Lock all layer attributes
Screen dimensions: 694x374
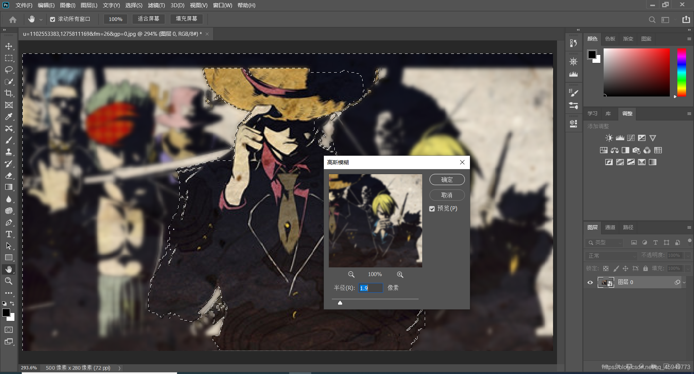click(646, 268)
